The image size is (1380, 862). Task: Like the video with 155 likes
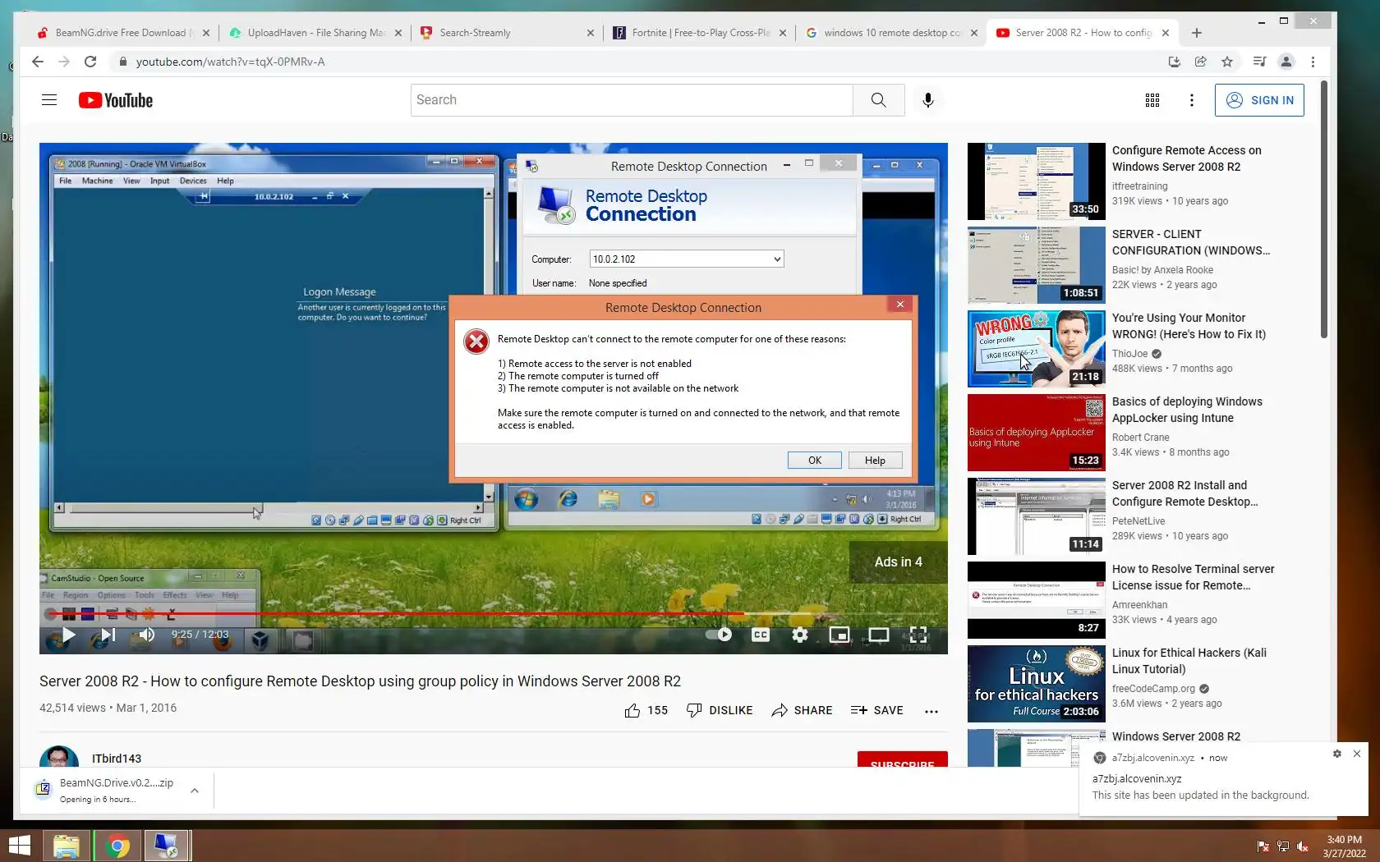(646, 710)
